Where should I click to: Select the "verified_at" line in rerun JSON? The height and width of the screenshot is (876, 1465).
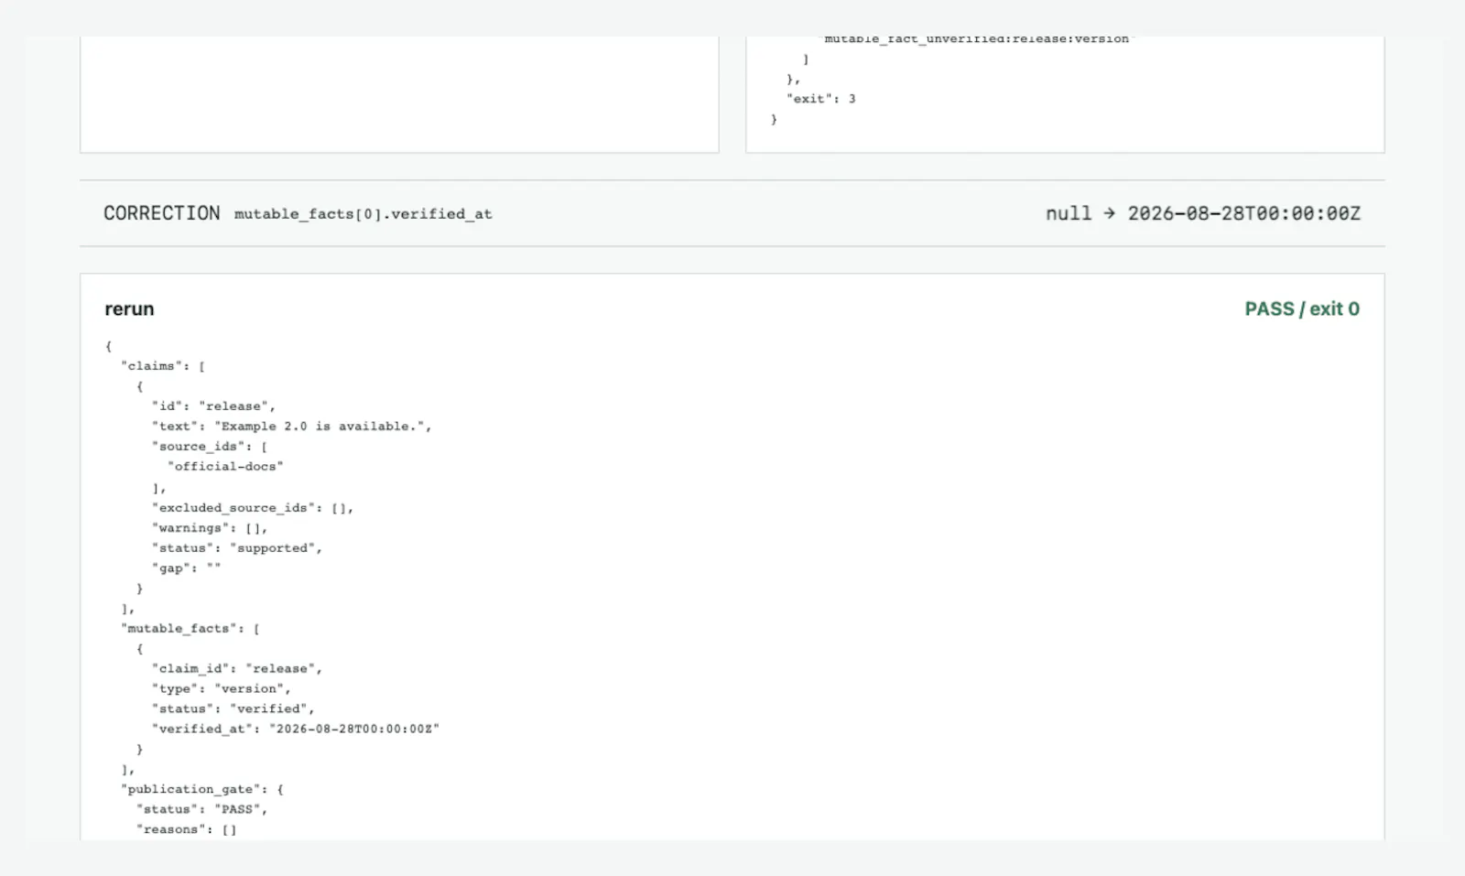pos(296,730)
